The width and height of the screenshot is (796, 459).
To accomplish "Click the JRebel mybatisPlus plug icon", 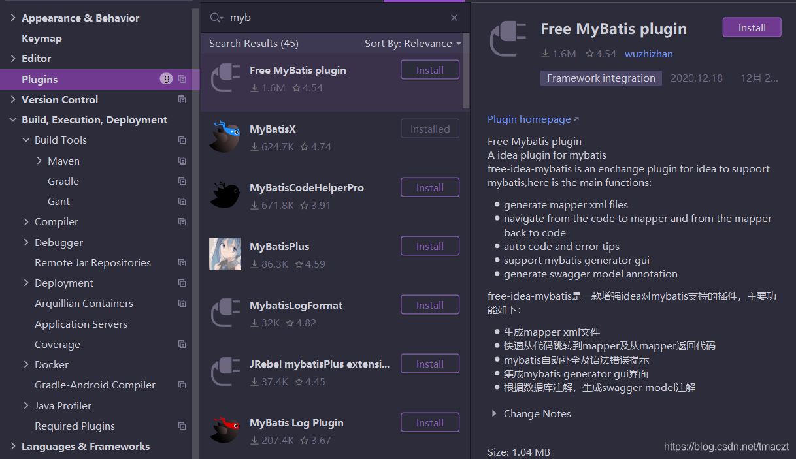I will coord(225,372).
